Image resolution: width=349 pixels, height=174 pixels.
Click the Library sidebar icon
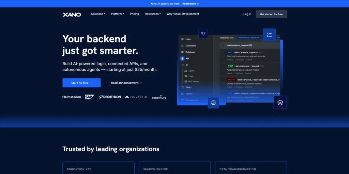click(x=183, y=94)
